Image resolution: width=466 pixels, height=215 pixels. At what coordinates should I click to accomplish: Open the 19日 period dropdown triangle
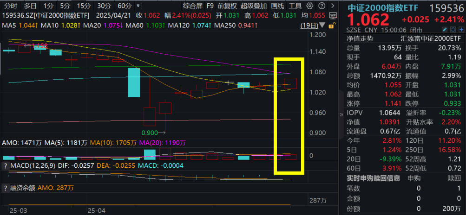click(x=323, y=26)
